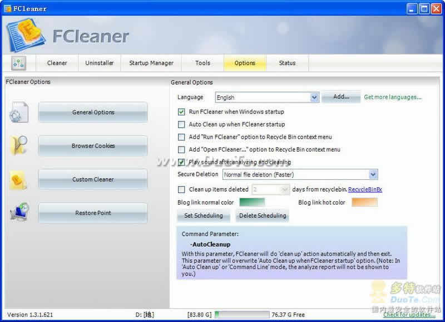Click the Add... language button
Image resolution: width=445 pixels, height=322 pixels.
coord(341,97)
